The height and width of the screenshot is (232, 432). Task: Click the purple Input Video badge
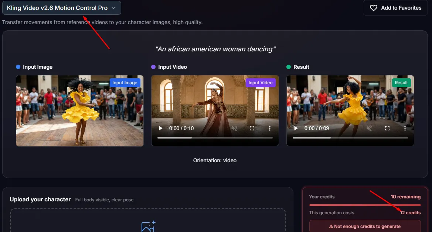coord(261,83)
